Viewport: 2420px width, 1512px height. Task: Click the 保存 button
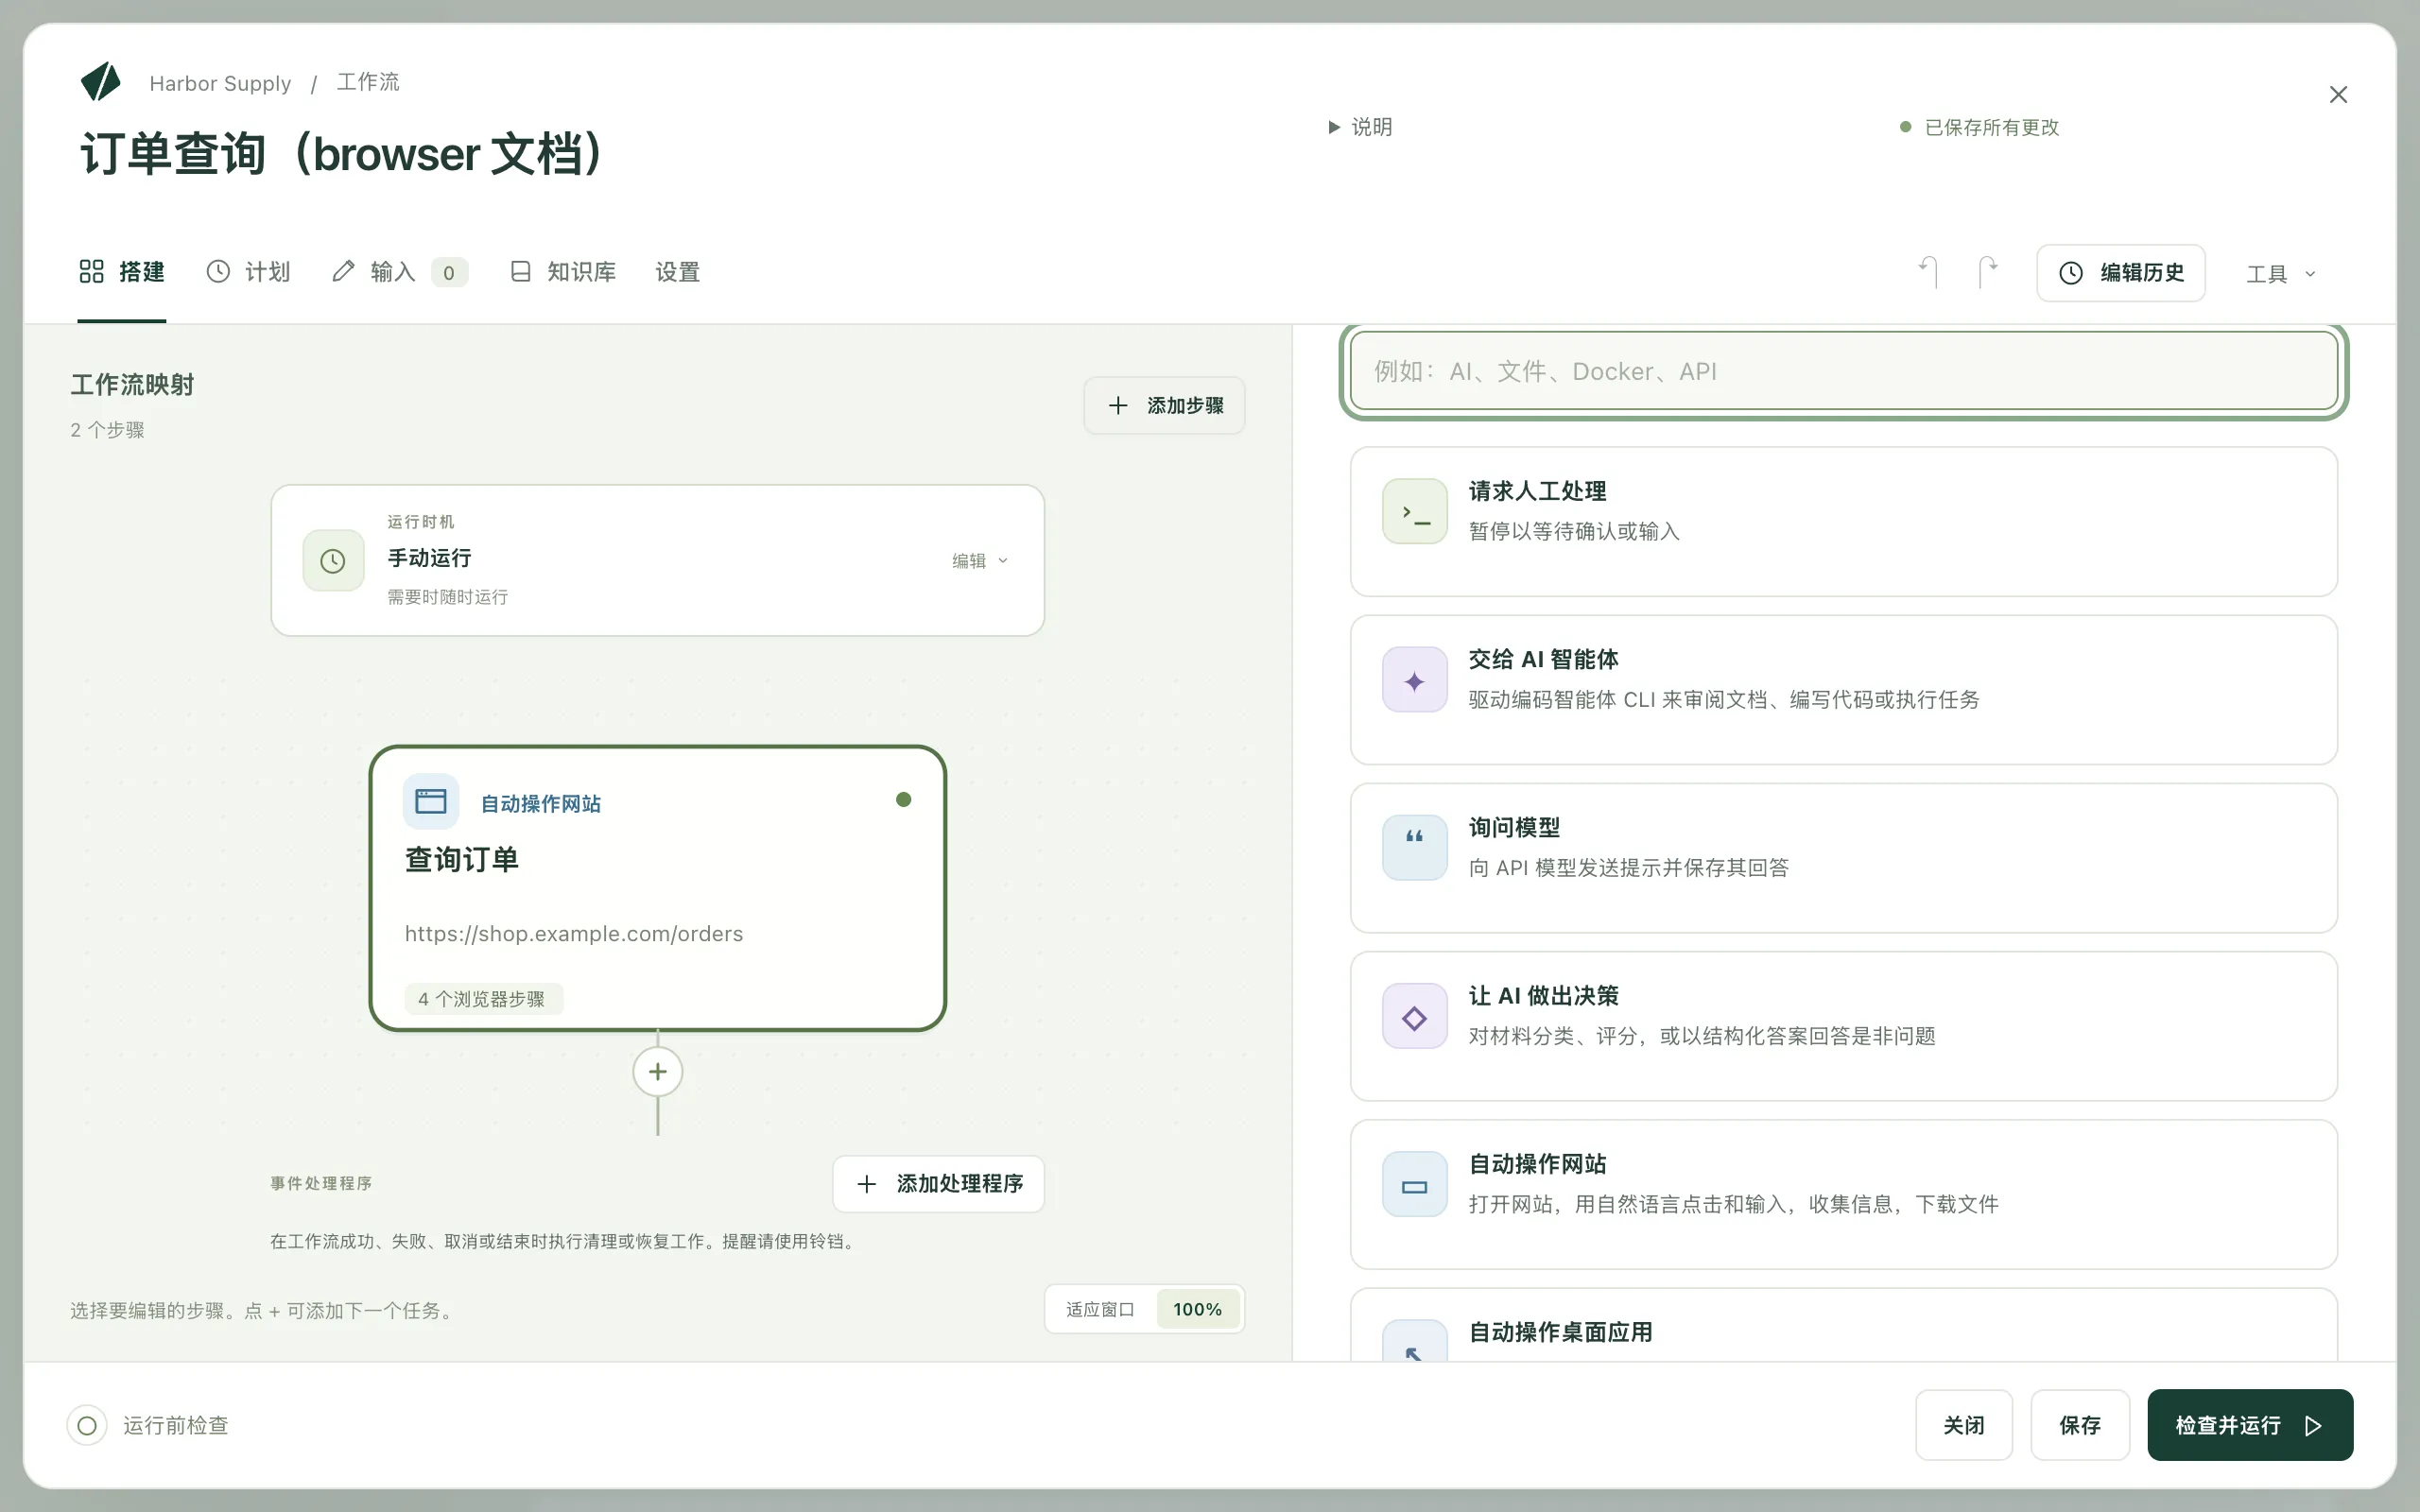pyautogui.click(x=2080, y=1425)
